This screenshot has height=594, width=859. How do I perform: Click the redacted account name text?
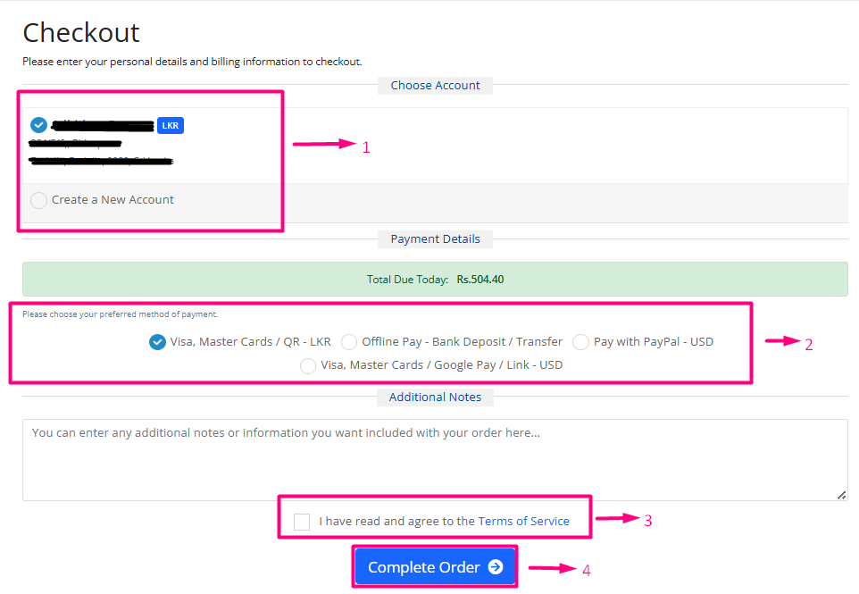pos(103,125)
